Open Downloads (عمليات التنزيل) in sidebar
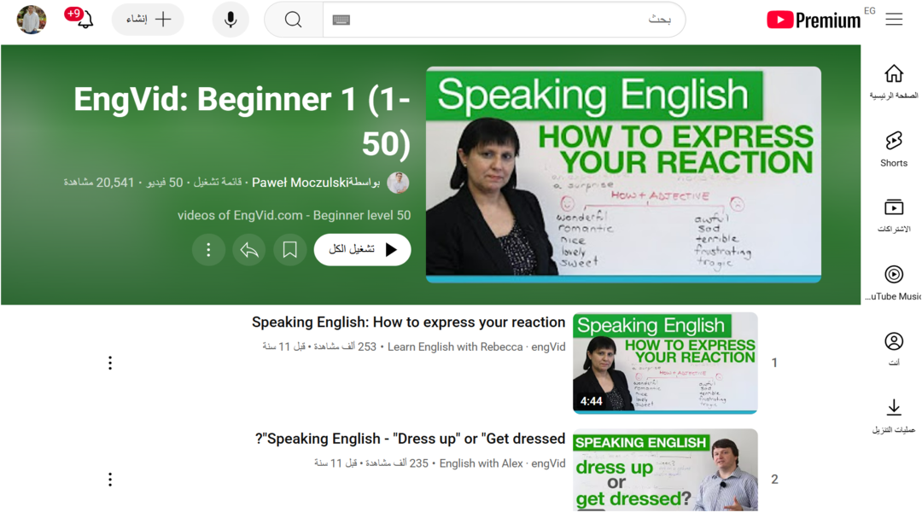The image size is (922, 512). tap(893, 416)
